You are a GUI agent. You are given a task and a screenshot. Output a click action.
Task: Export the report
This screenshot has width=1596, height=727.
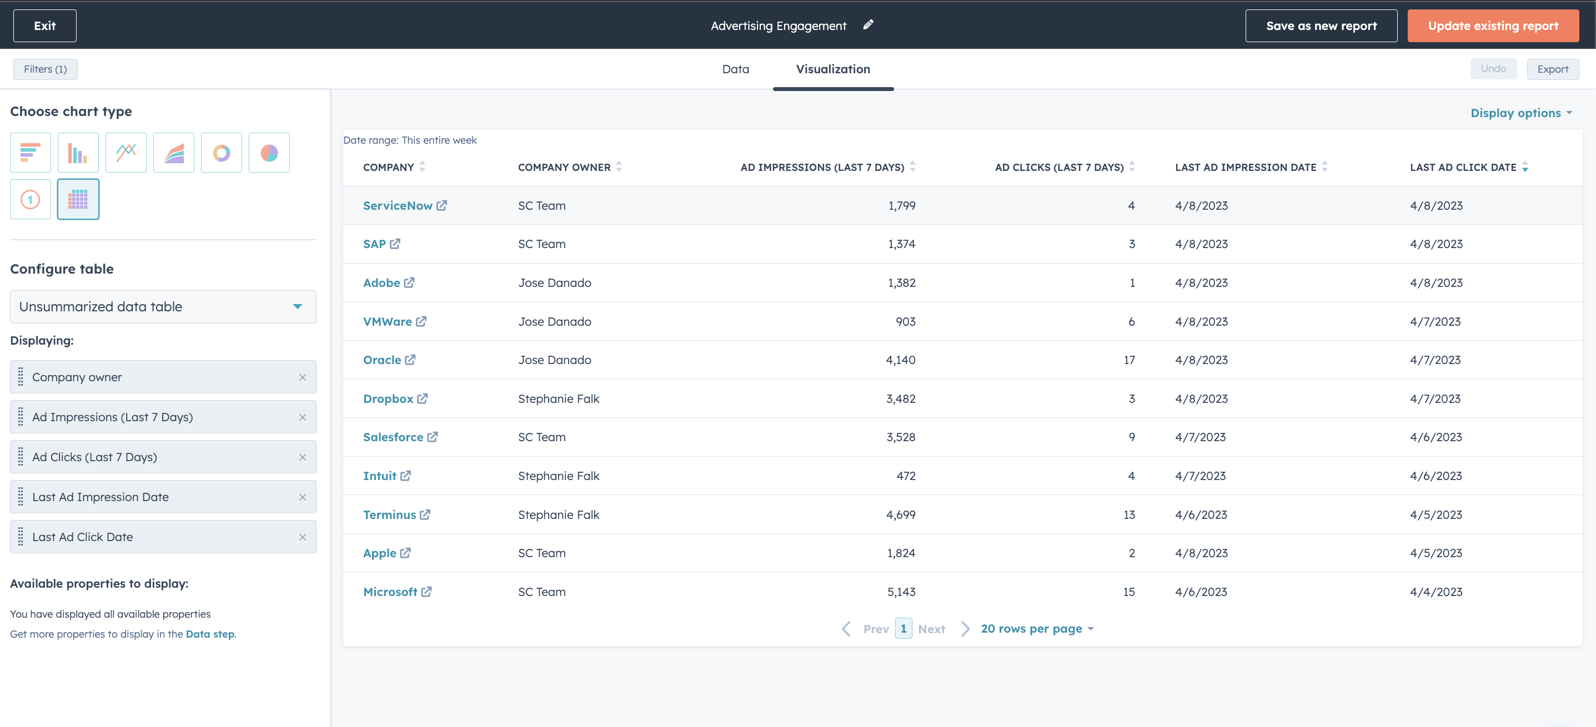tap(1553, 69)
